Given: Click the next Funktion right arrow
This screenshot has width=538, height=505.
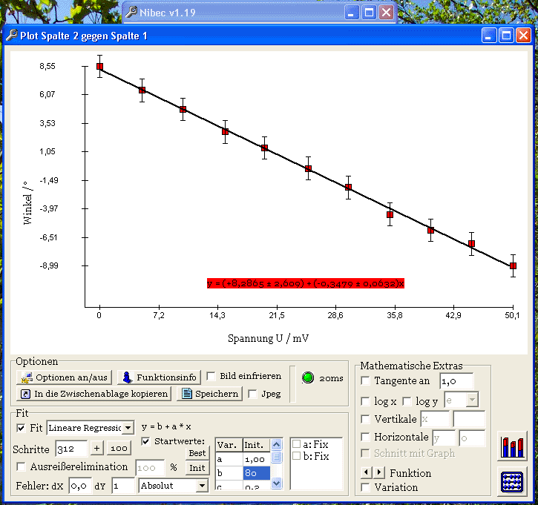Looking at the screenshot, I should tap(379, 472).
